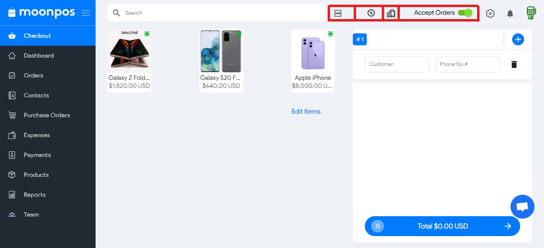
Task: Click the layout view icon in top toolbar
Action: (x=338, y=13)
